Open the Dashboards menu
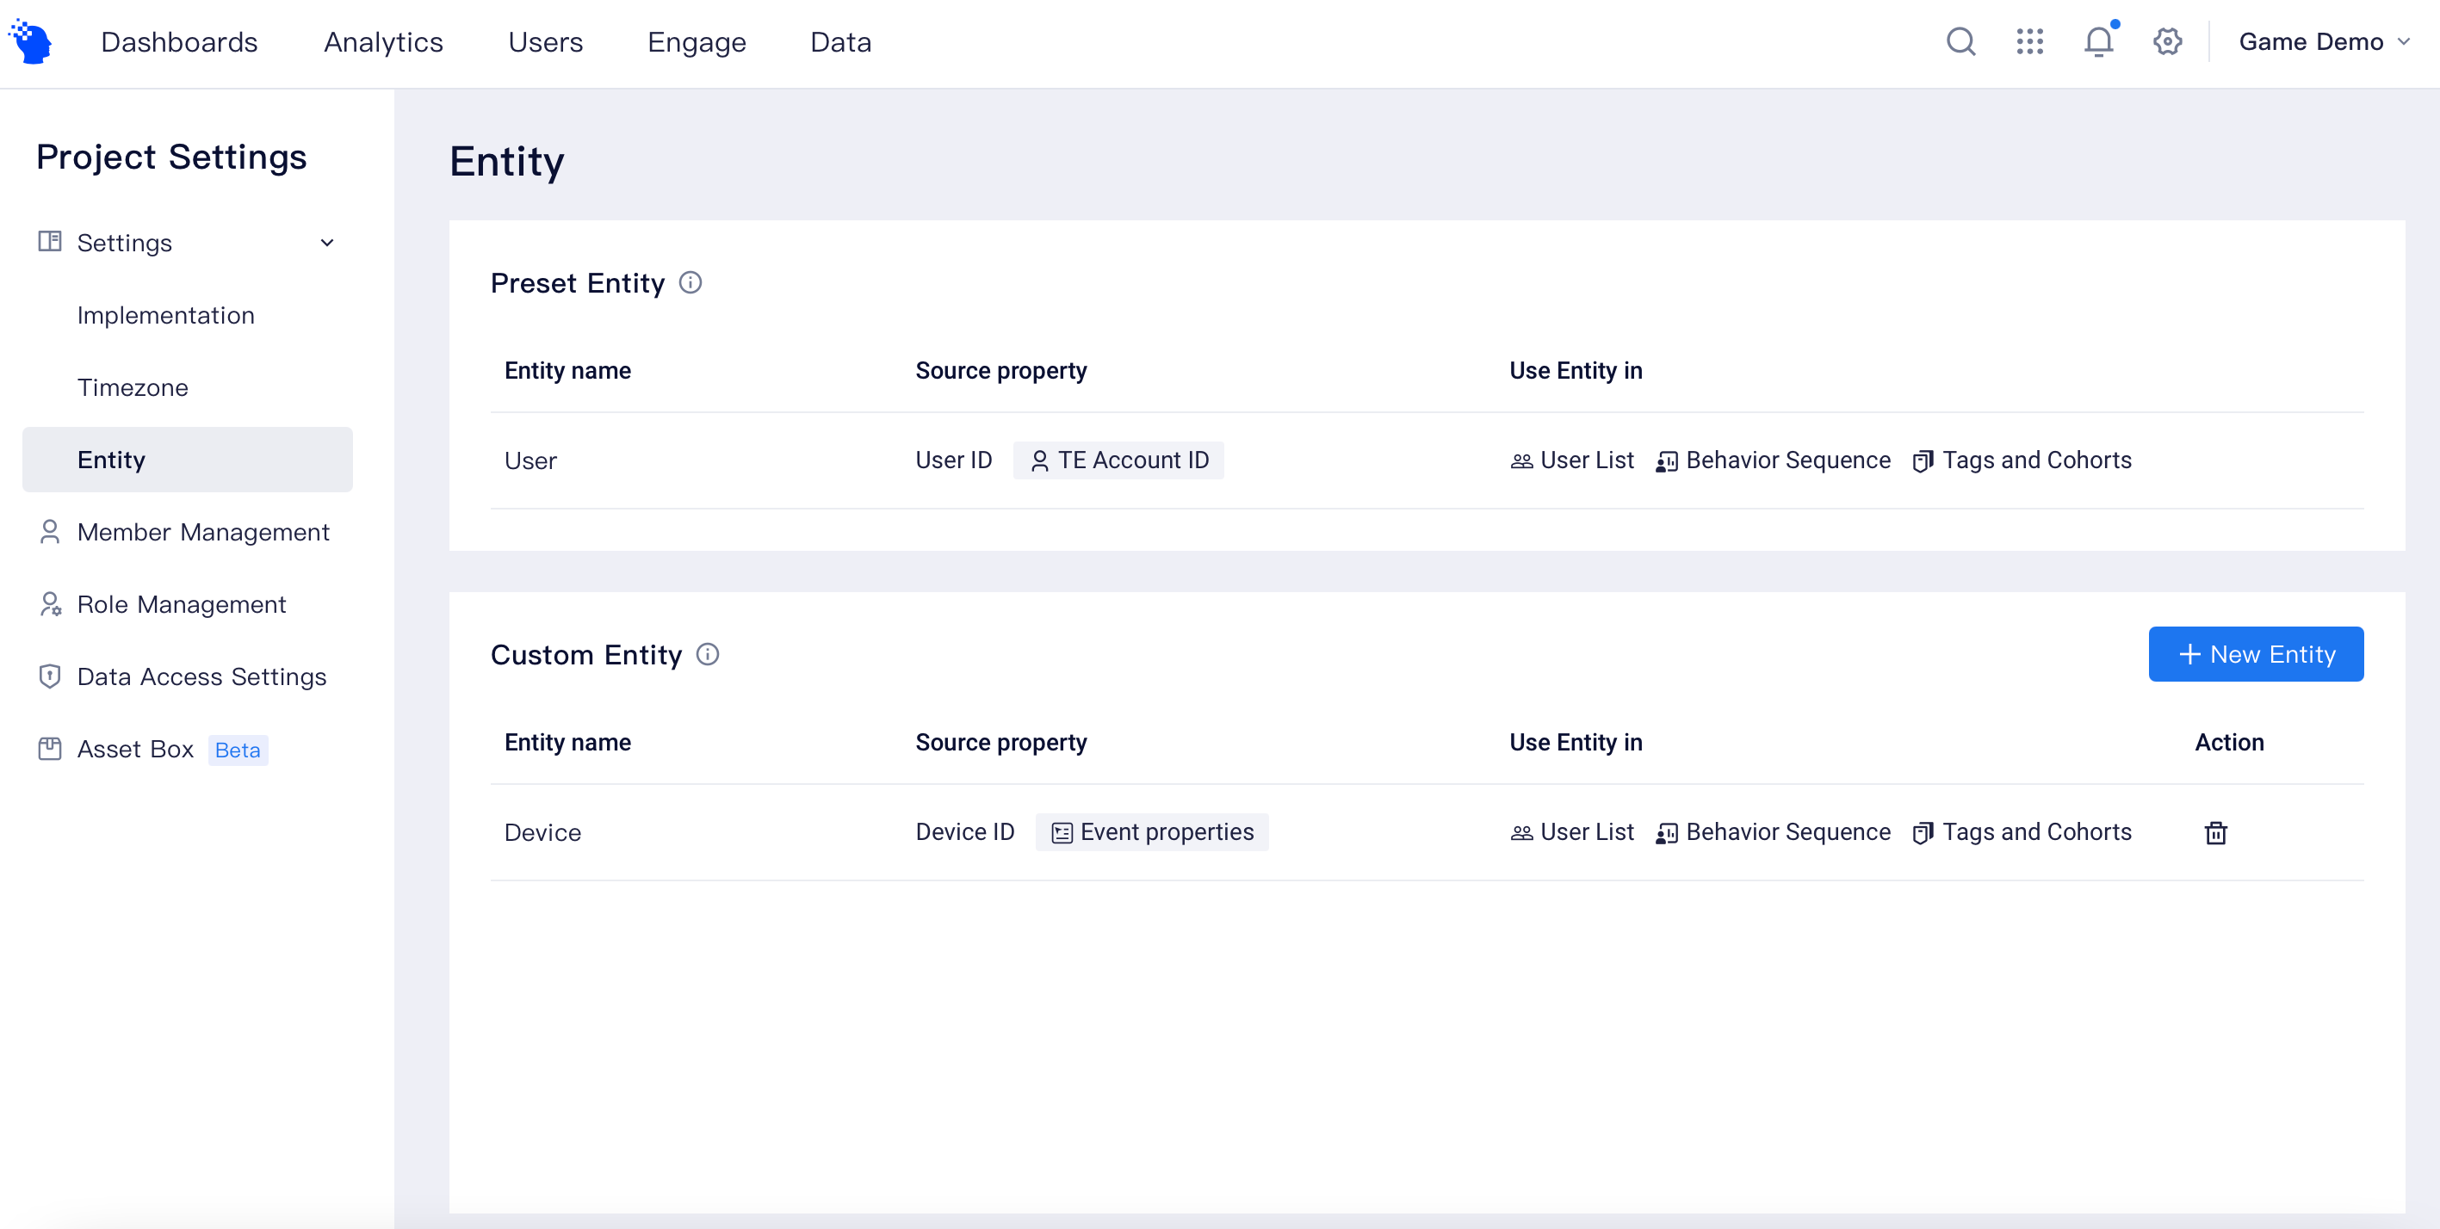The image size is (2440, 1229). click(179, 41)
